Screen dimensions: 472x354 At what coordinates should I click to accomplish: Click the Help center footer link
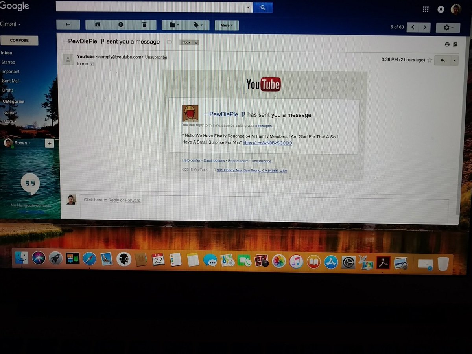[191, 160]
